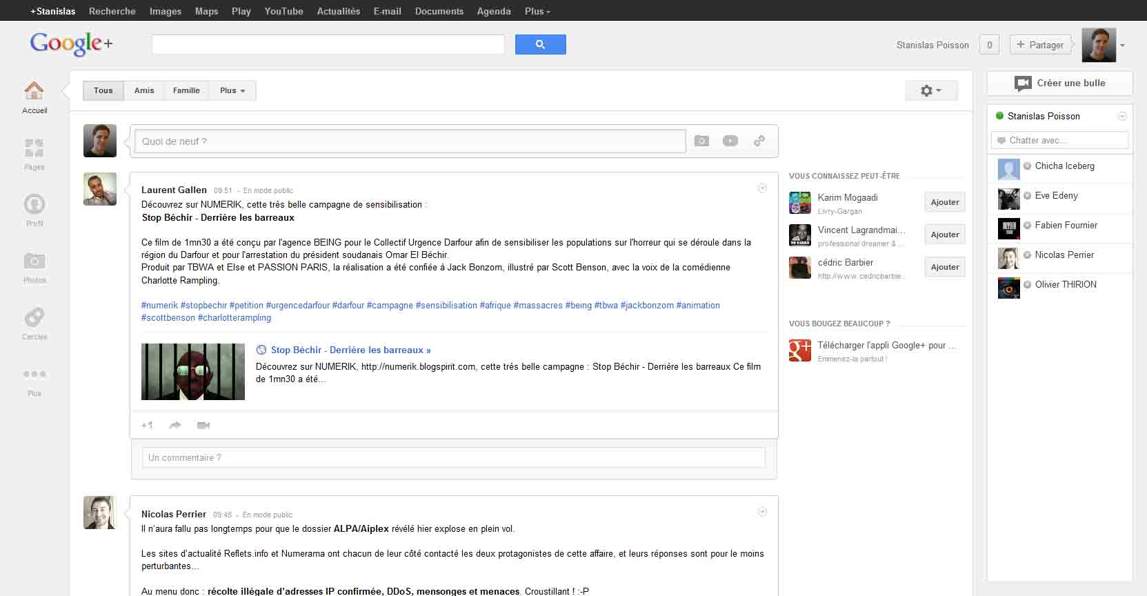Open Recherche in the top bar

click(112, 11)
